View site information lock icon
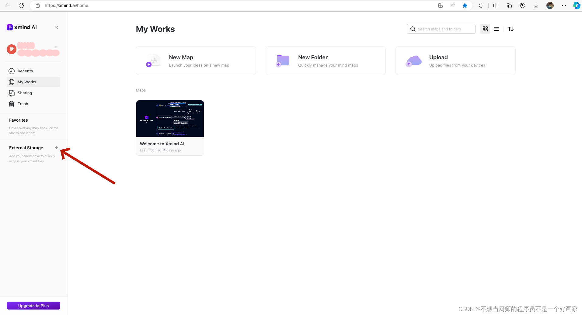The height and width of the screenshot is (315, 582). 38,5
